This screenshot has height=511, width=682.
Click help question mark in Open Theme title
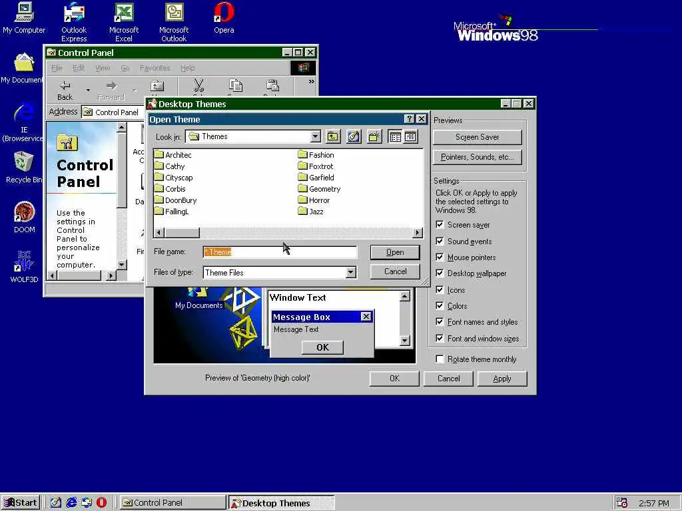409,119
